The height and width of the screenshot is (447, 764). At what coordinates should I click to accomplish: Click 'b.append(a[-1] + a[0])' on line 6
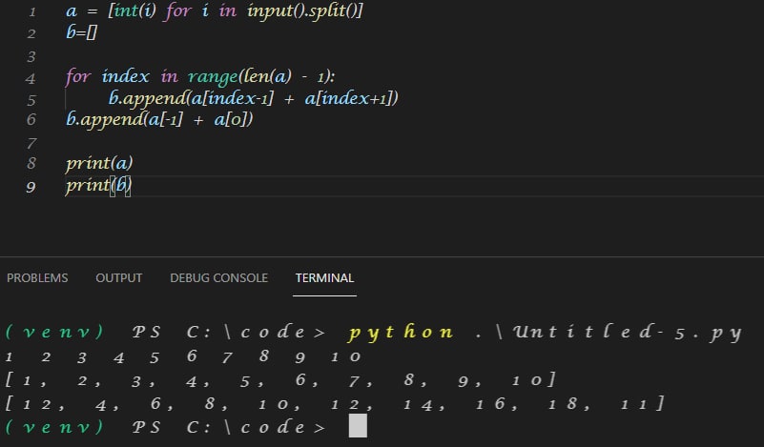pyautogui.click(x=160, y=119)
